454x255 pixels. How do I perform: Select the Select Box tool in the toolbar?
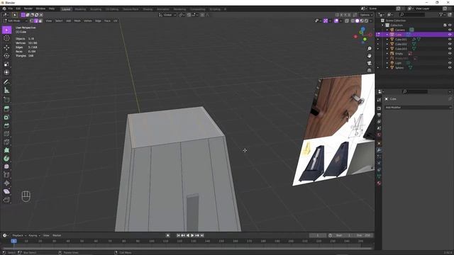point(6,30)
